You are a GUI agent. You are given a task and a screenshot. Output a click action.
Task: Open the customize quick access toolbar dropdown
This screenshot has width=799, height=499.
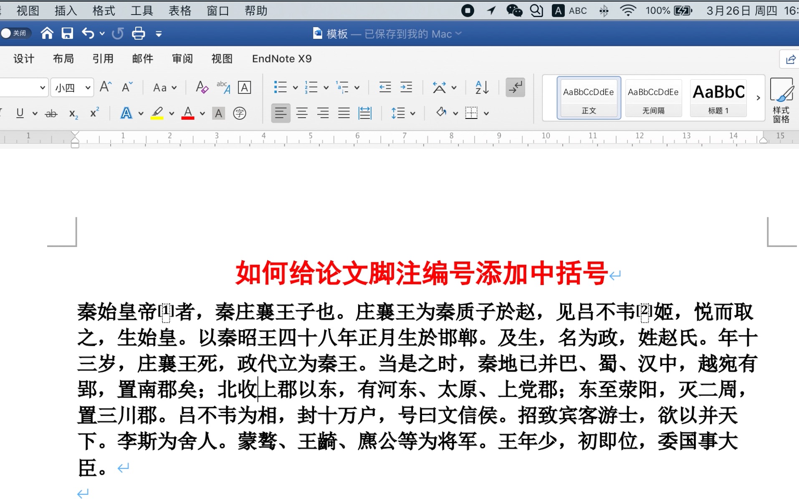click(x=159, y=34)
